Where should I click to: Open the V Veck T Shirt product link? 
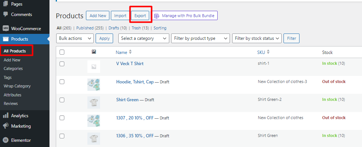[x=130, y=64]
